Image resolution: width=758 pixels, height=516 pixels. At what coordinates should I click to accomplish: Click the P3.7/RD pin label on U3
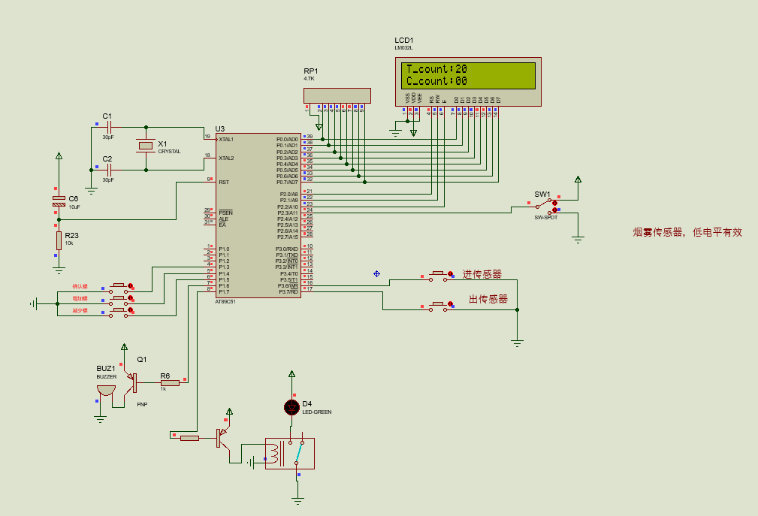[x=288, y=292]
